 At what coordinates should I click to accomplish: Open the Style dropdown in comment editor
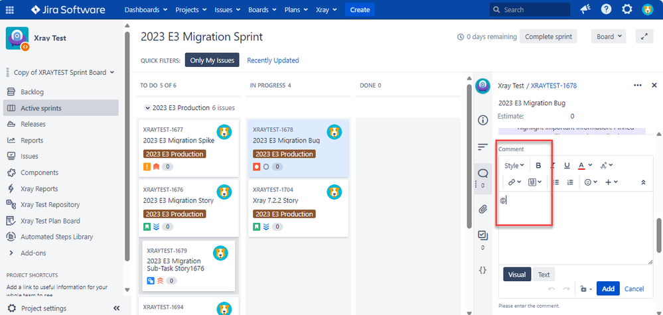point(514,166)
